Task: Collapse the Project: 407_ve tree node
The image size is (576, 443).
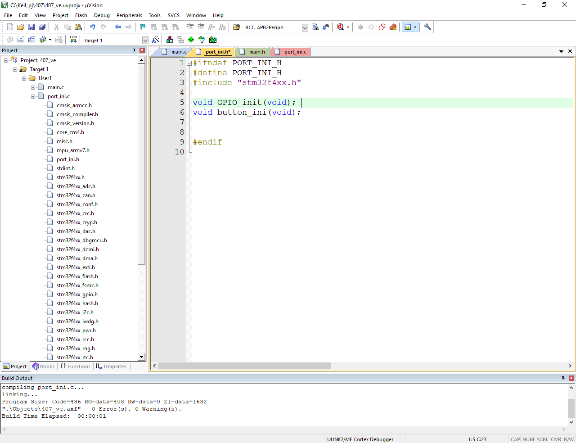Action: (x=6, y=60)
